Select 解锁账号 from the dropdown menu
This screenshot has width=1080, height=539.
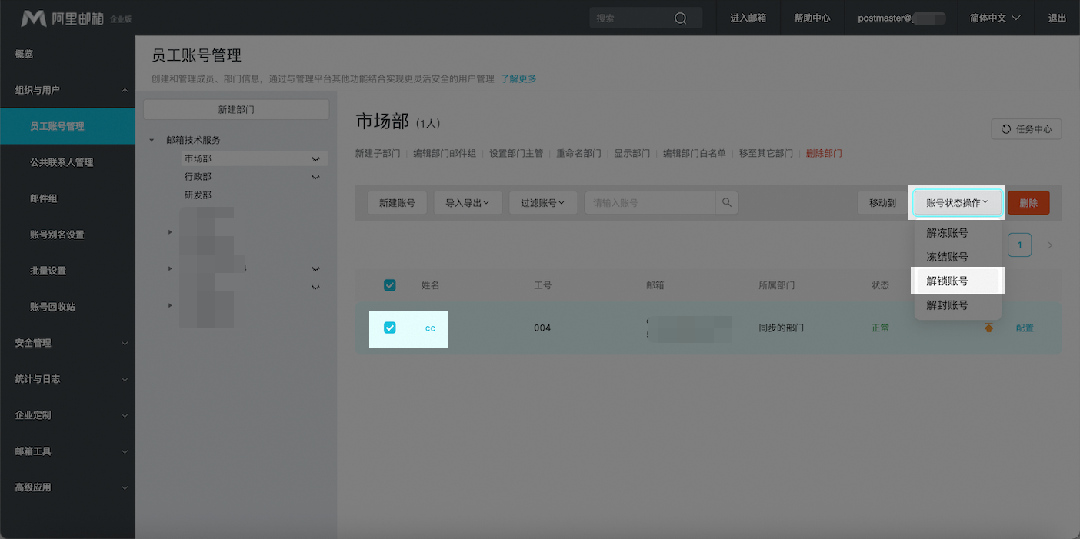point(947,281)
